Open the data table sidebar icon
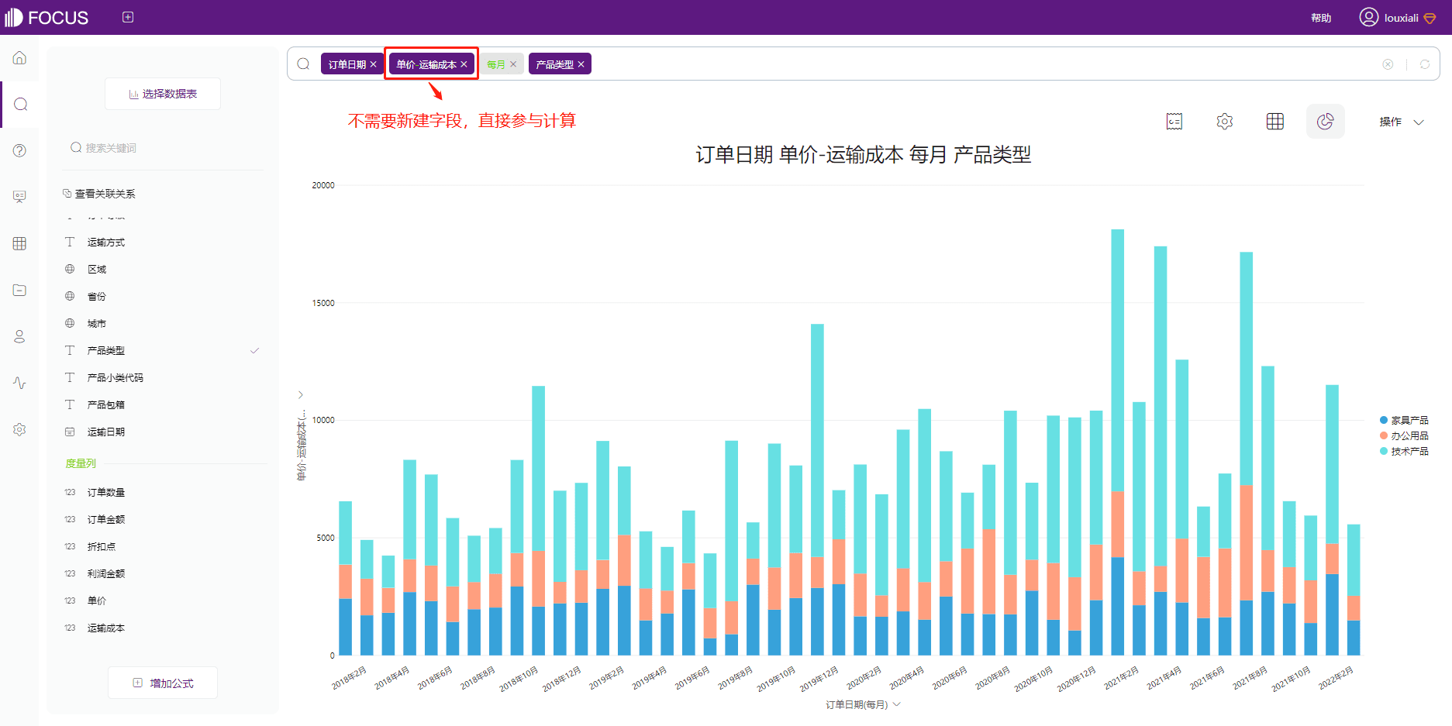Viewport: 1452px width, 726px height. pos(20,243)
